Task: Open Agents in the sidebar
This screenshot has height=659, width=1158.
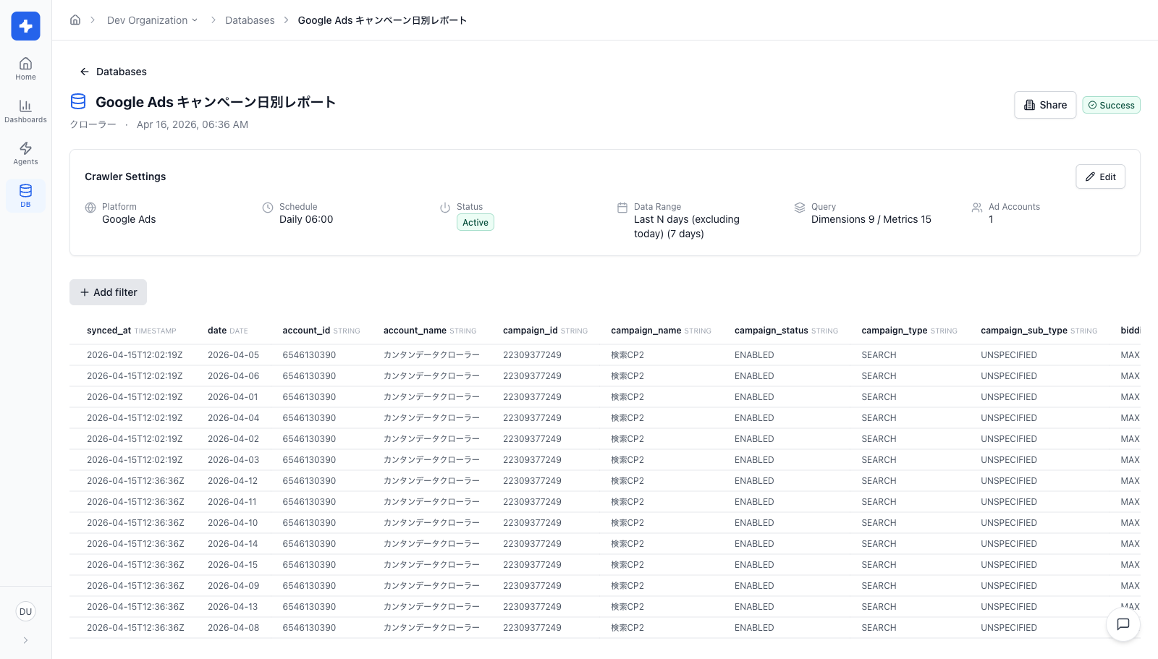Action: tap(25, 153)
